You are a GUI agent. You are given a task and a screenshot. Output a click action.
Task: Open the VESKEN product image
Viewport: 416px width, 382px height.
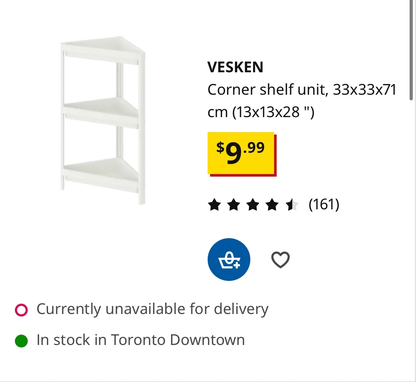103,120
